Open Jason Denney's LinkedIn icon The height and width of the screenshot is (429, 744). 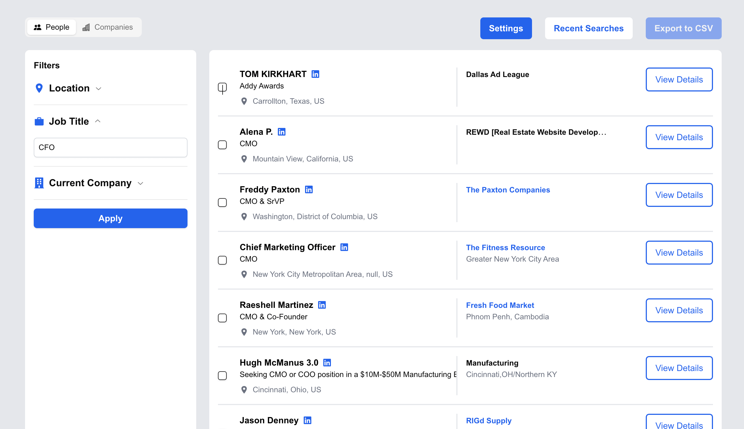pos(307,421)
